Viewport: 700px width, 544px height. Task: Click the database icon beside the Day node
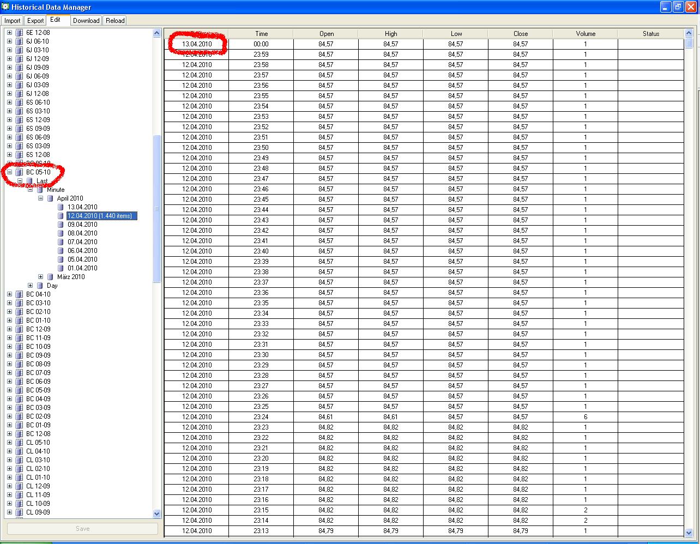(x=40, y=286)
